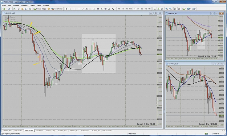Click the indicators list icon
This screenshot has width=227, height=136.
(x=183, y=9)
